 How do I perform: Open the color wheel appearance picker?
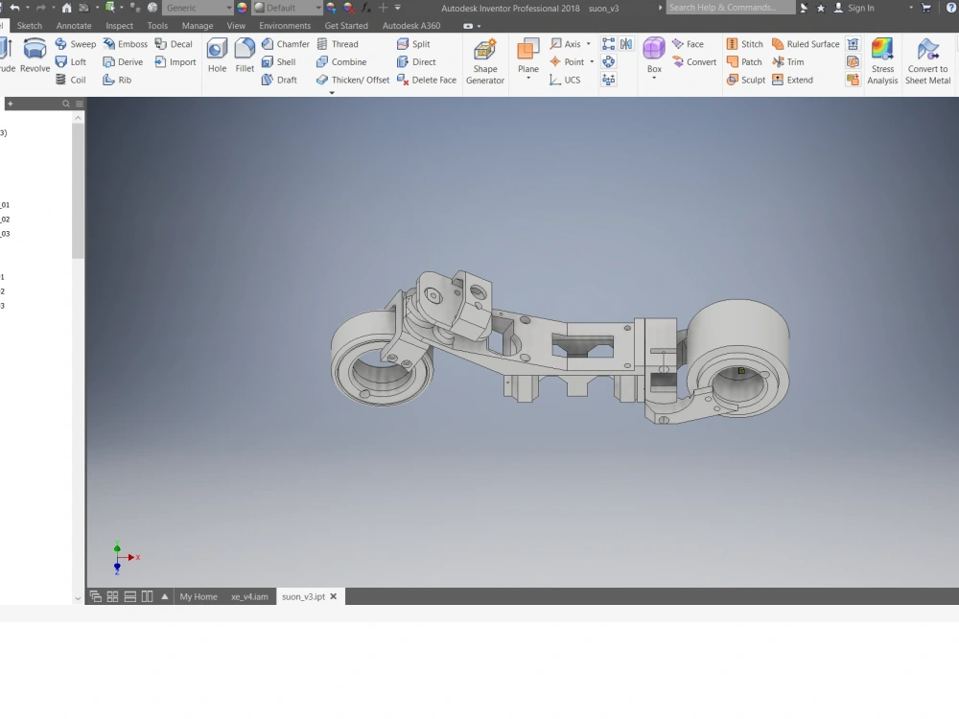click(x=243, y=8)
